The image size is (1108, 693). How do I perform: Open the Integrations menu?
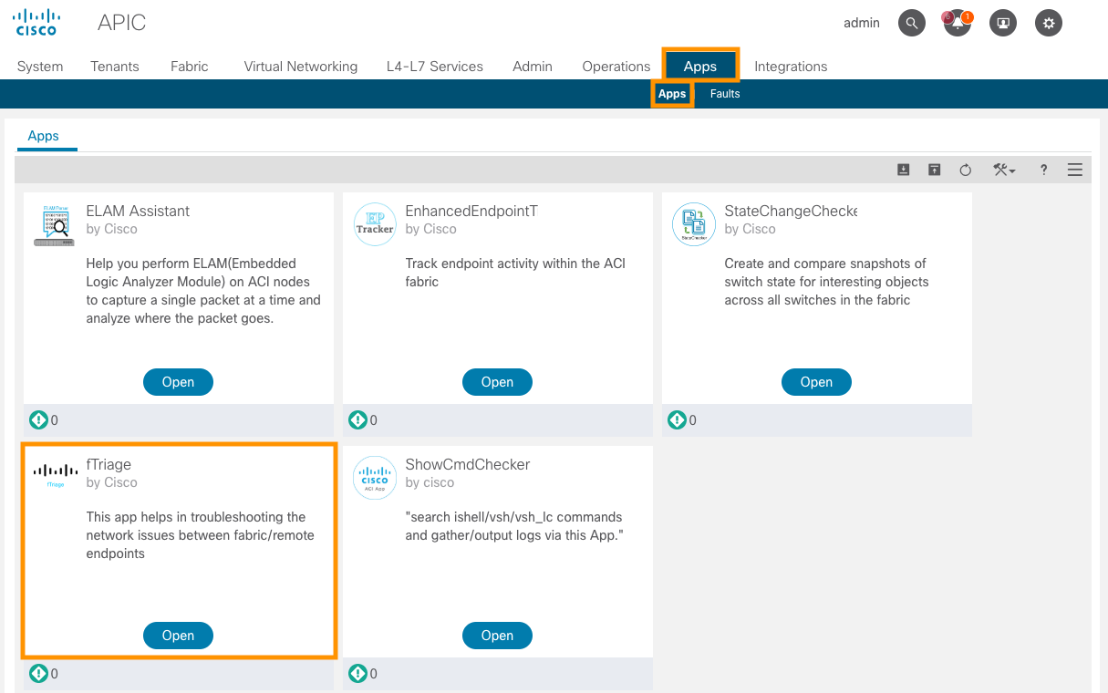[x=791, y=67]
